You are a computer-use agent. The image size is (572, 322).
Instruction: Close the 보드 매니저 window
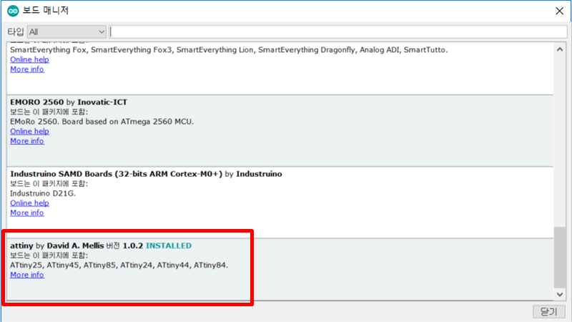click(560, 11)
